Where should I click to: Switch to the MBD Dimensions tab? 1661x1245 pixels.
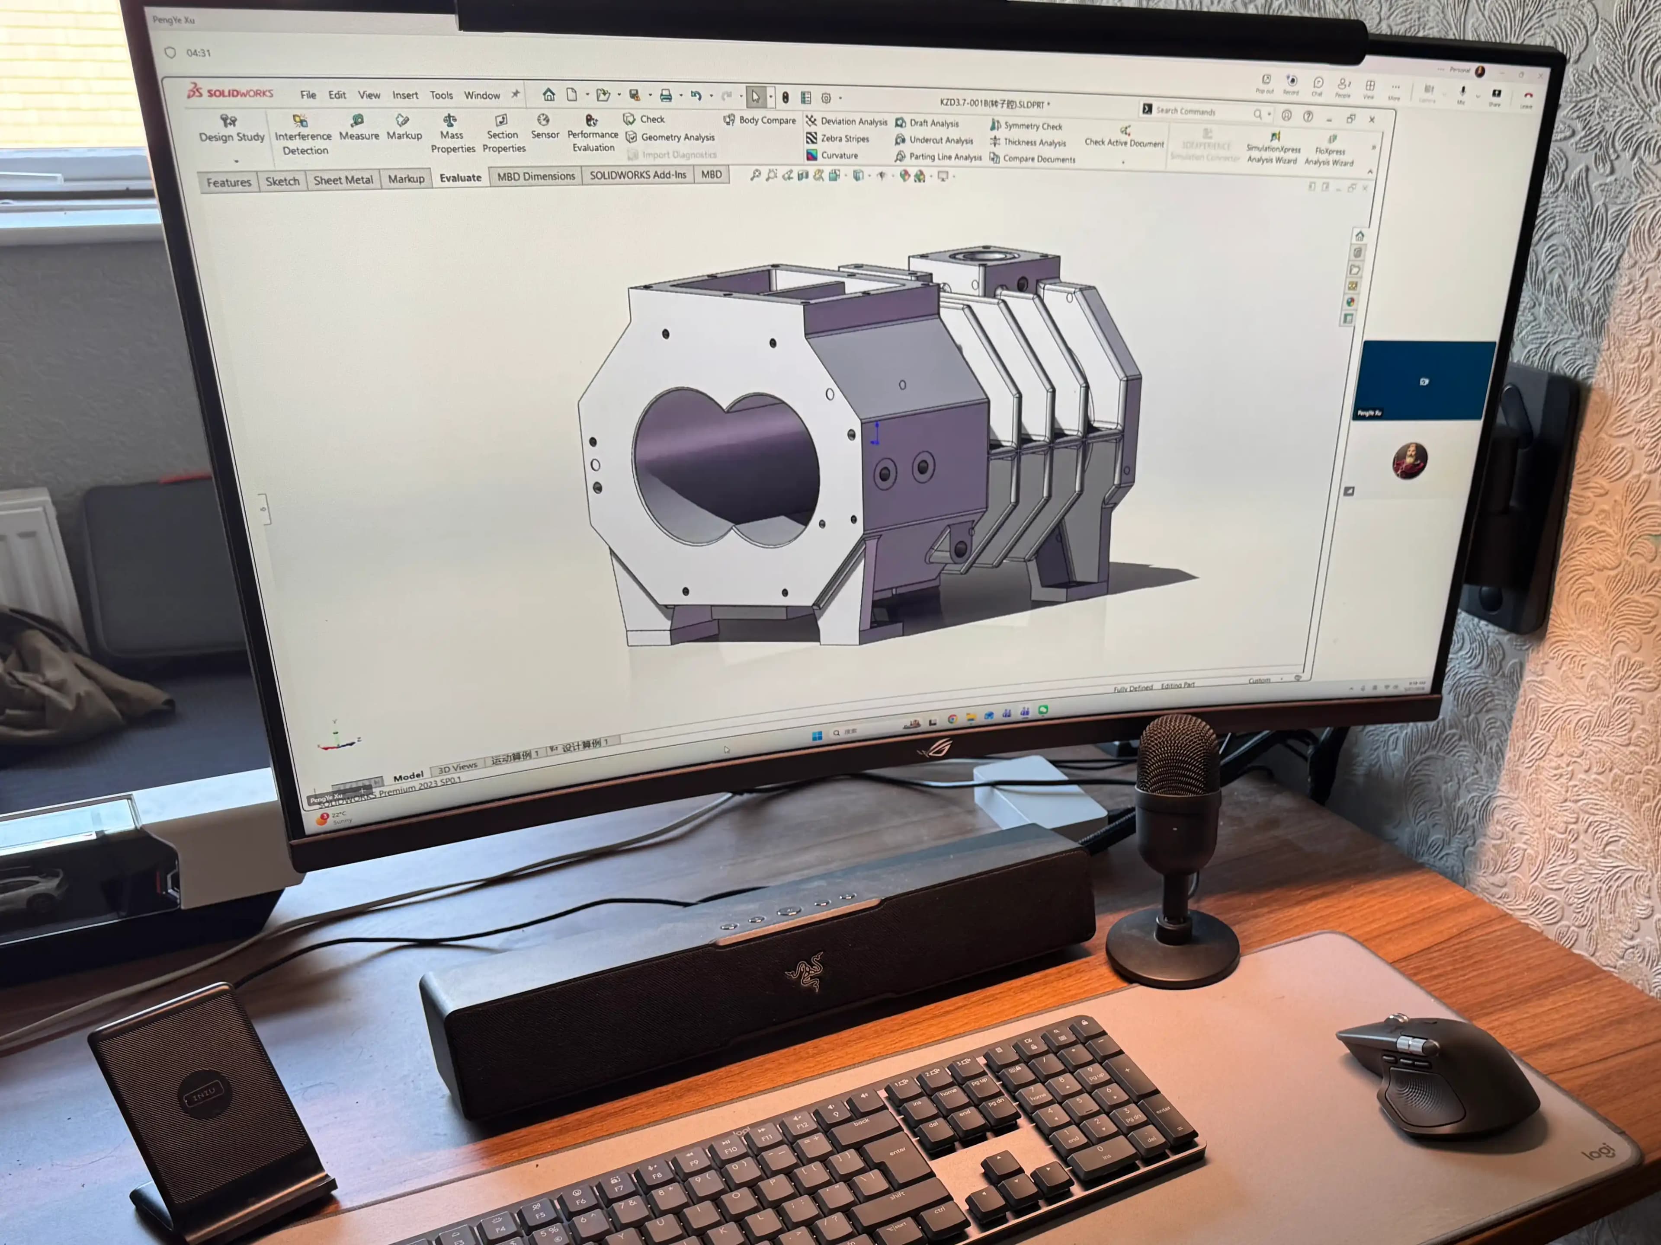coord(535,176)
